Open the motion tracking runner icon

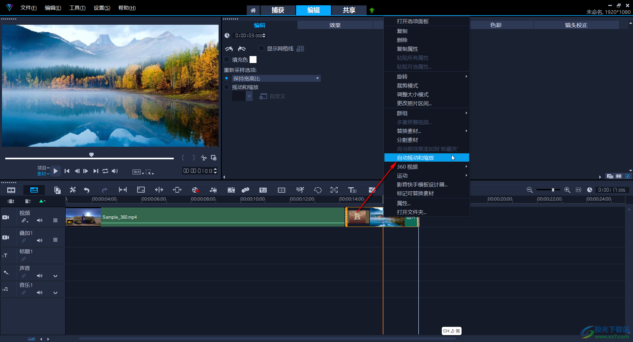(x=300, y=190)
